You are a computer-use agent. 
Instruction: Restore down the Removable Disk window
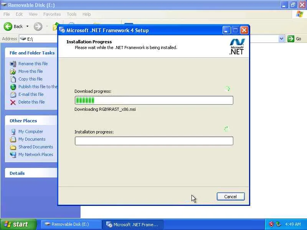coord(293,5)
